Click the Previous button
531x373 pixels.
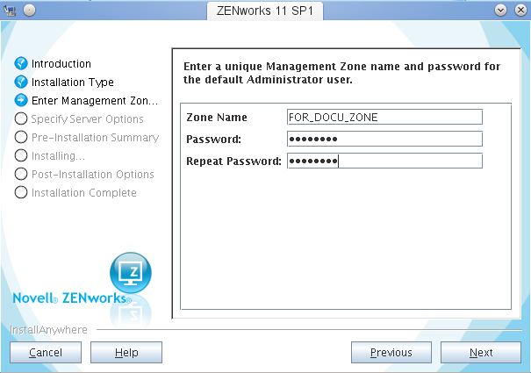point(391,352)
